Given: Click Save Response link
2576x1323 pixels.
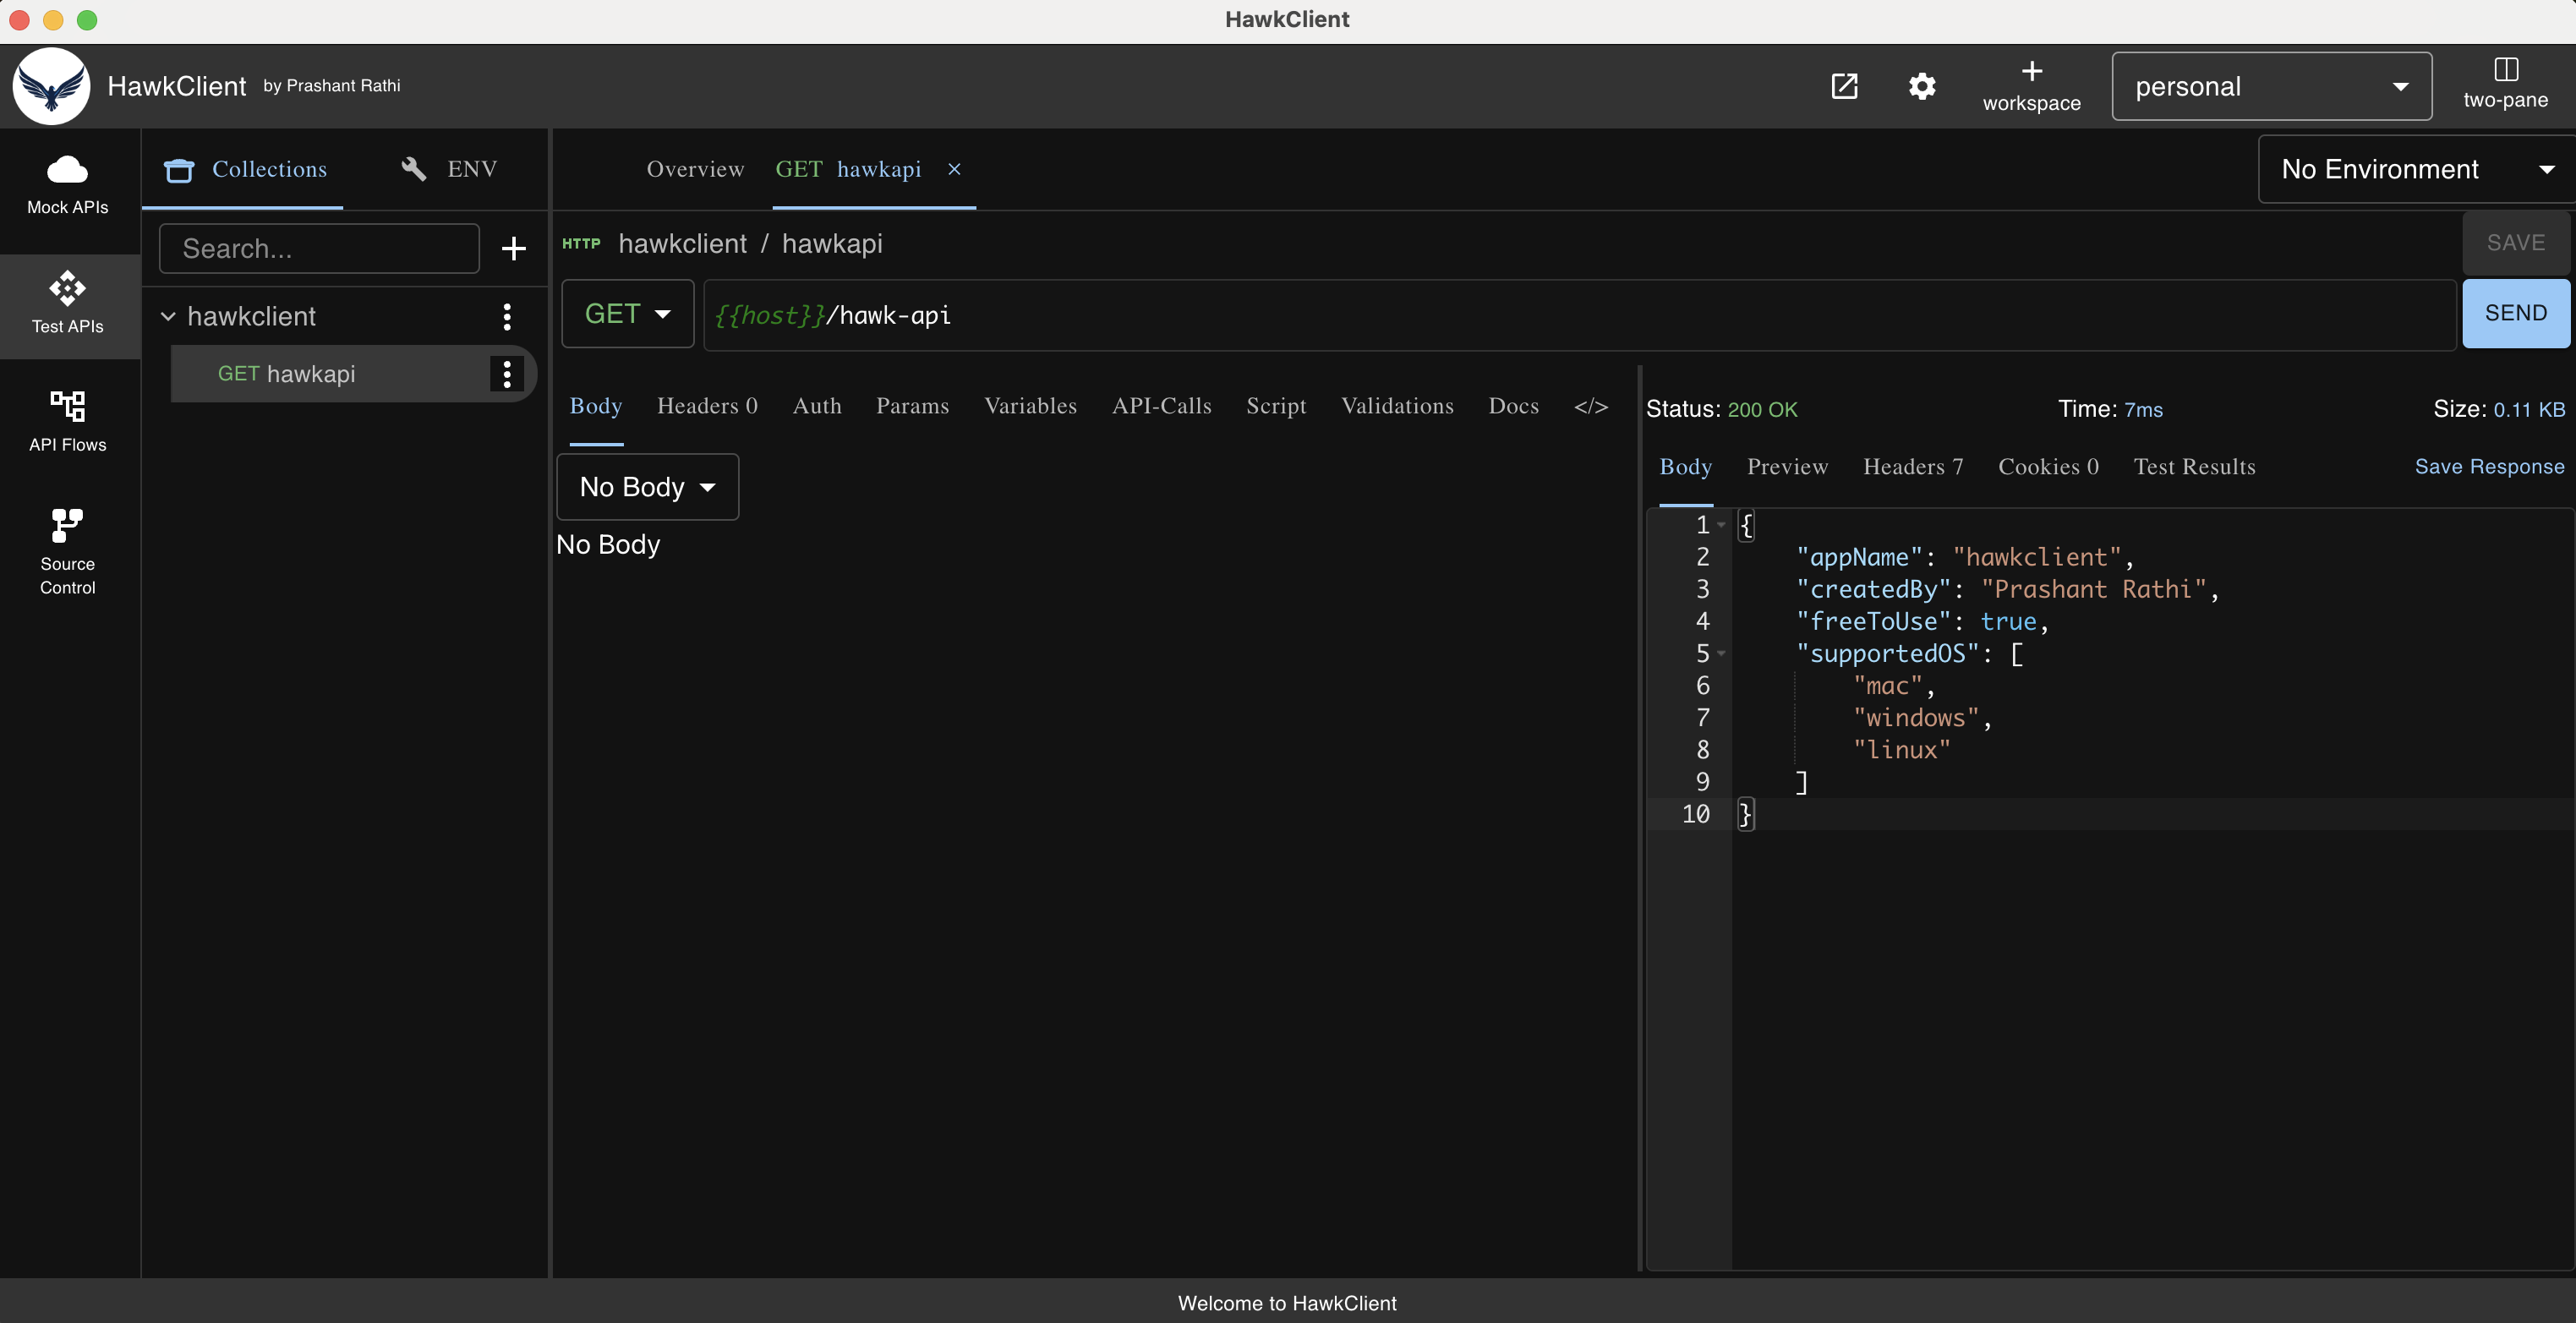Looking at the screenshot, I should pyautogui.click(x=2488, y=466).
